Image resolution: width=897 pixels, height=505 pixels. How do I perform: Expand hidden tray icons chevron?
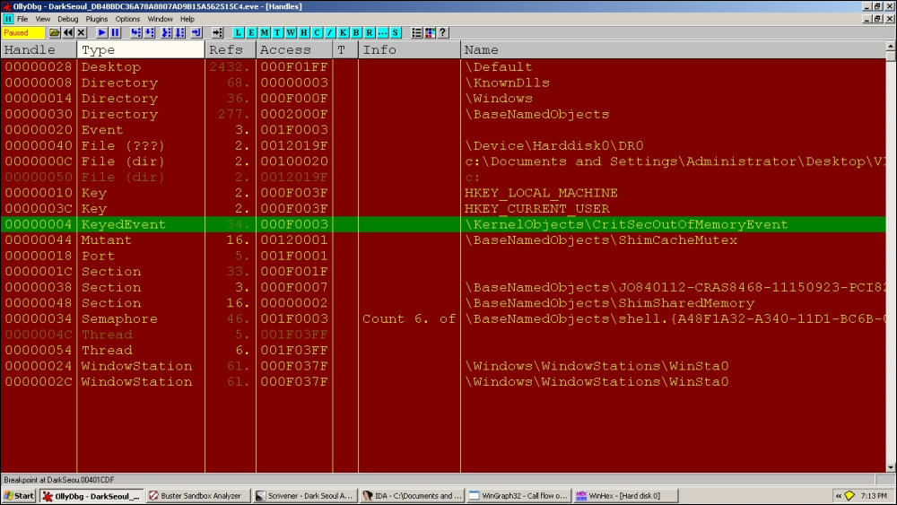click(839, 496)
